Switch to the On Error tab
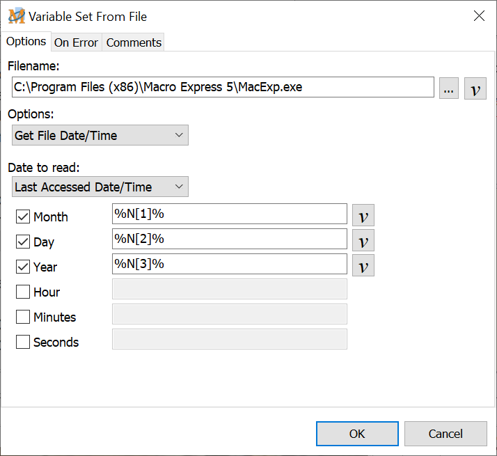This screenshot has height=456, width=497. (x=76, y=42)
